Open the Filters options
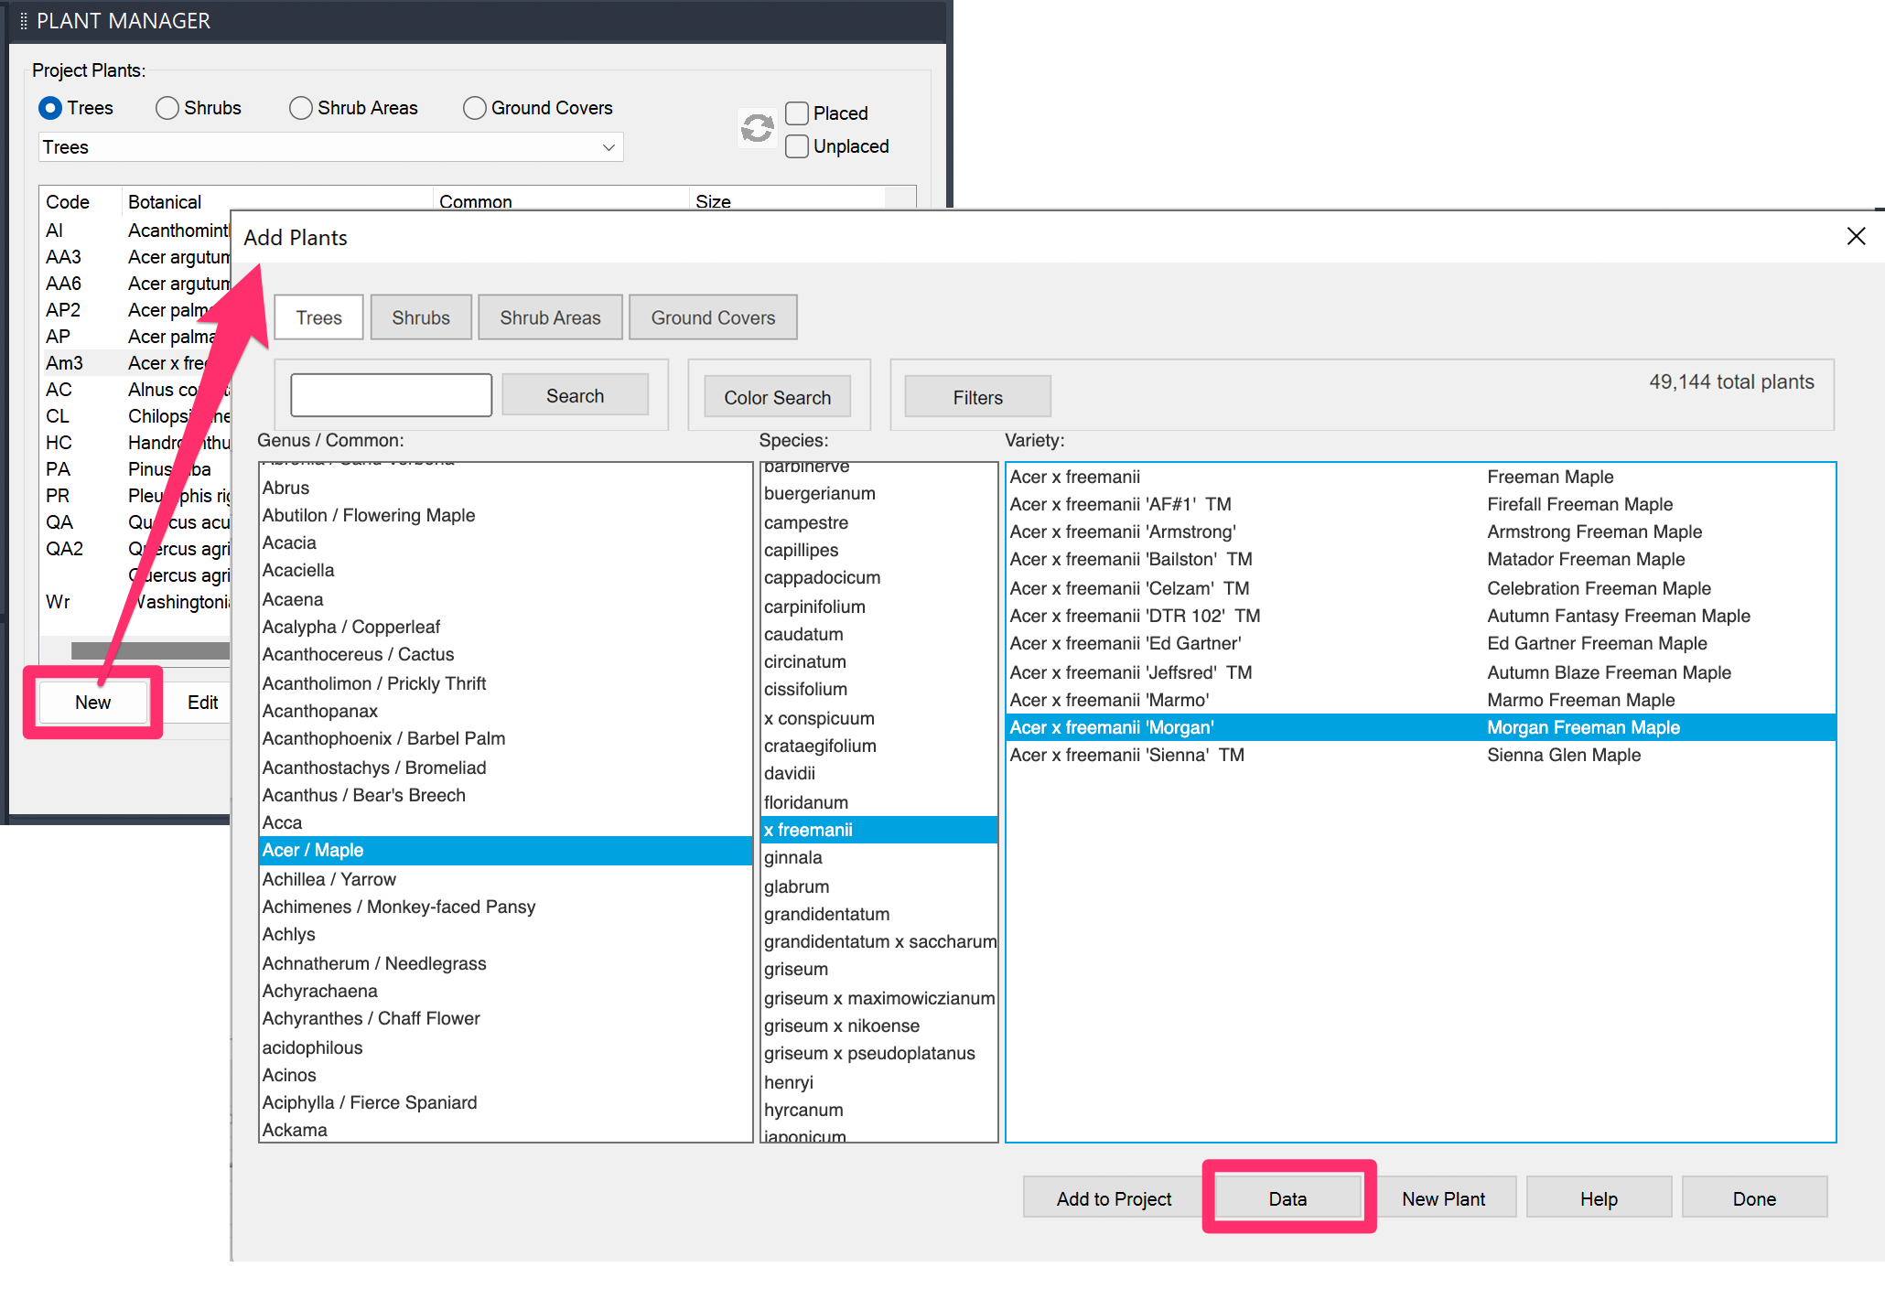This screenshot has width=1885, height=1299. pos(975,396)
